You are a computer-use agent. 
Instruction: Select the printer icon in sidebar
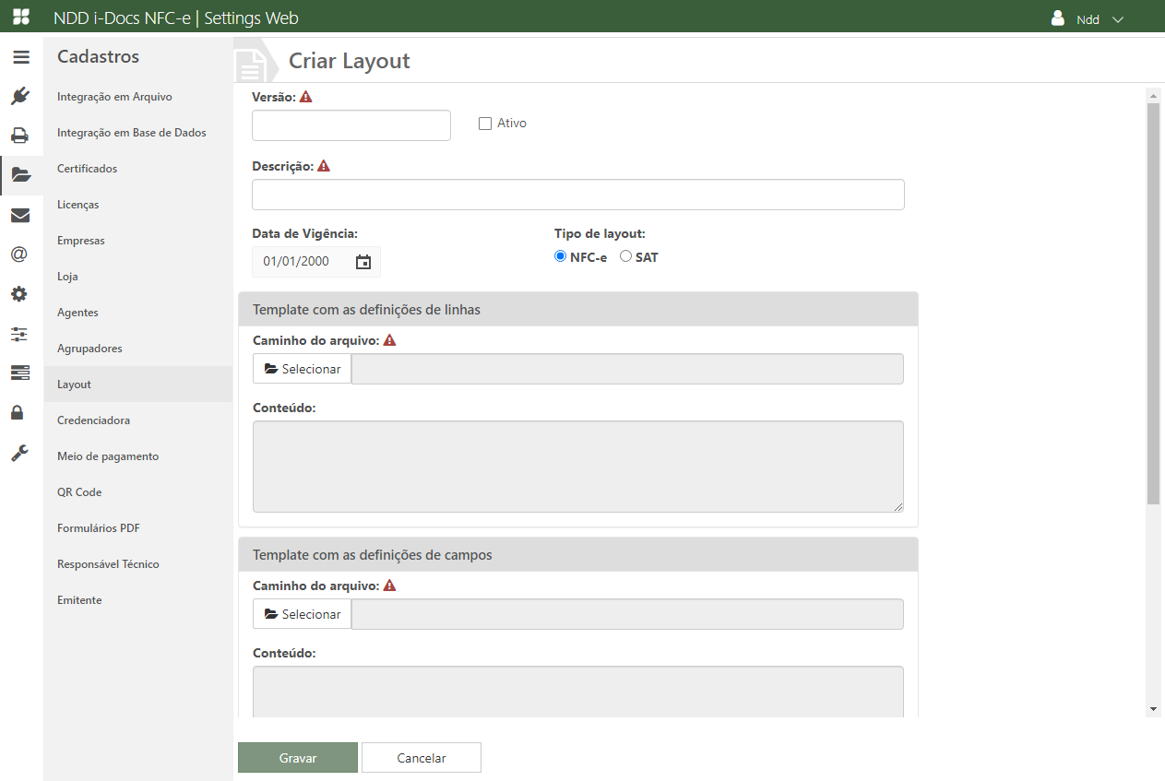click(20, 136)
